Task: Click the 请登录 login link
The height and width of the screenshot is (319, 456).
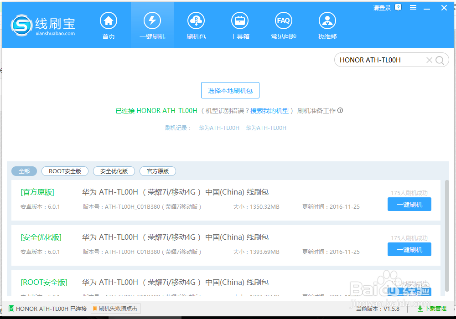Action: click(x=382, y=8)
